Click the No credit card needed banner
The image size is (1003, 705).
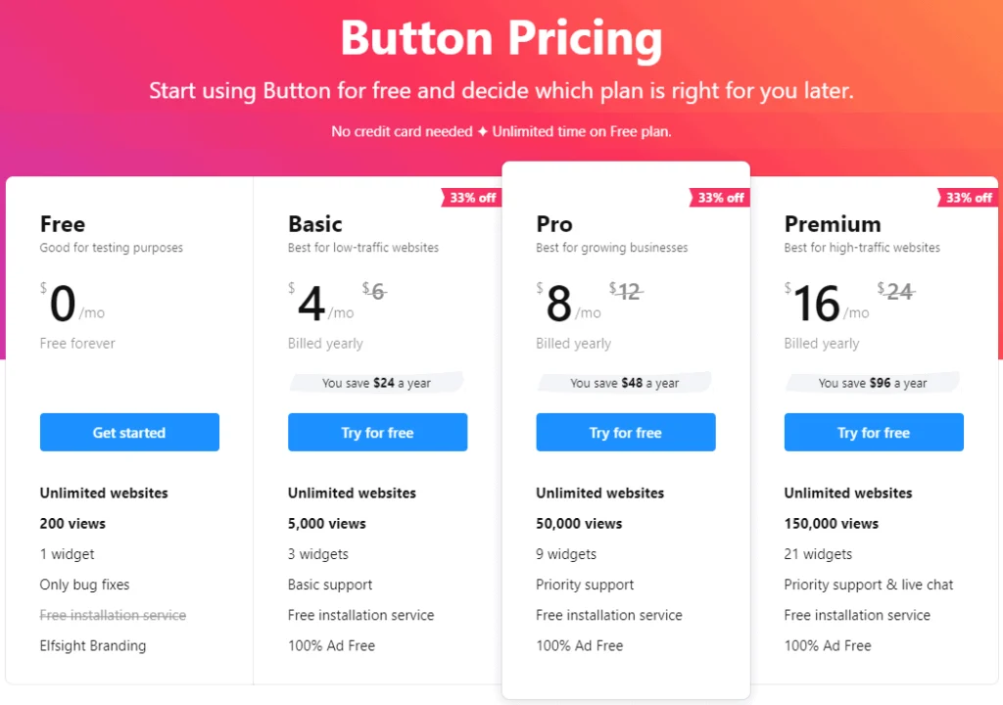point(501,131)
